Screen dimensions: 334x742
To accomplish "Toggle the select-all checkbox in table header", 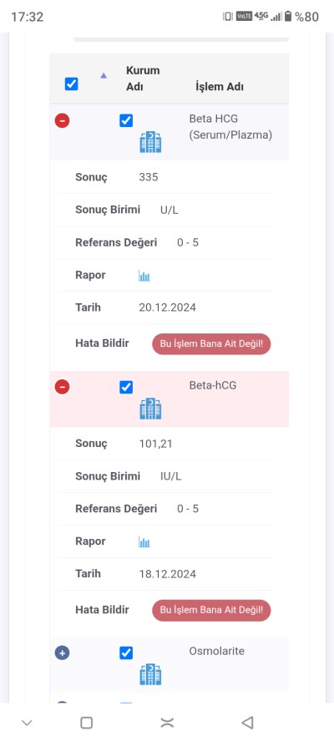I will (72, 84).
